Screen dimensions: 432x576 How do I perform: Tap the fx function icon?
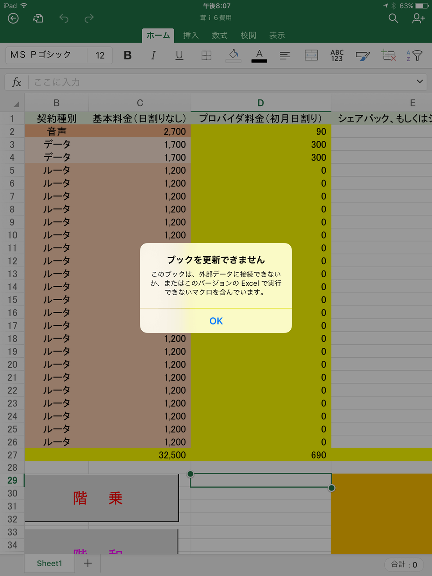click(17, 82)
